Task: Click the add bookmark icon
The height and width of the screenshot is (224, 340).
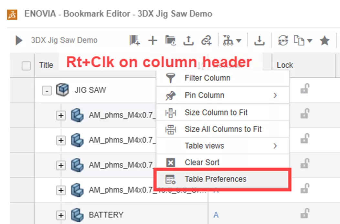Action: point(134,40)
